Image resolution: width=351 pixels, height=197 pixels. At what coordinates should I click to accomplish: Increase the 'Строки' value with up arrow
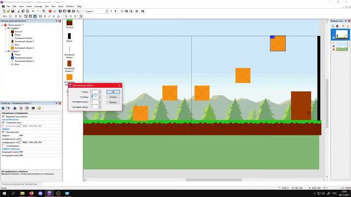[100, 91]
